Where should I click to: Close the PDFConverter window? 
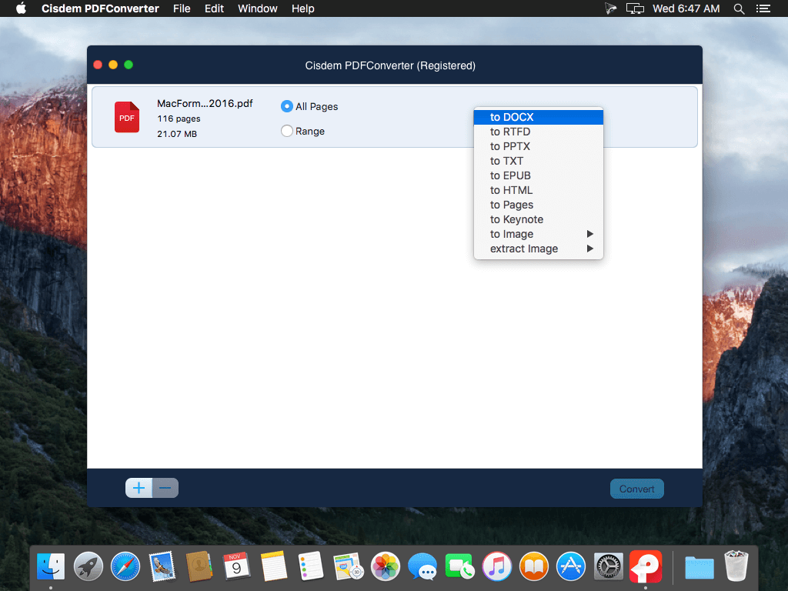tap(98, 65)
